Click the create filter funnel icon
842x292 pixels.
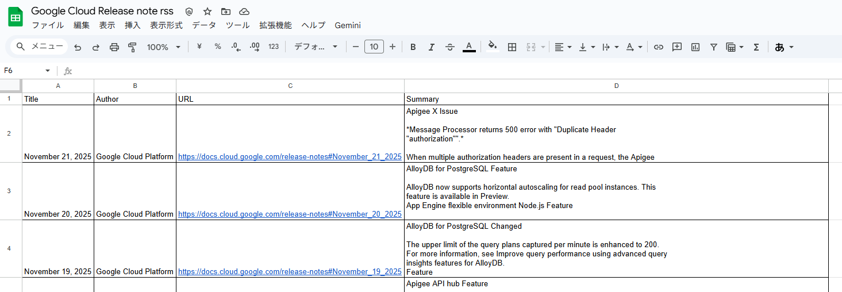pyautogui.click(x=713, y=47)
